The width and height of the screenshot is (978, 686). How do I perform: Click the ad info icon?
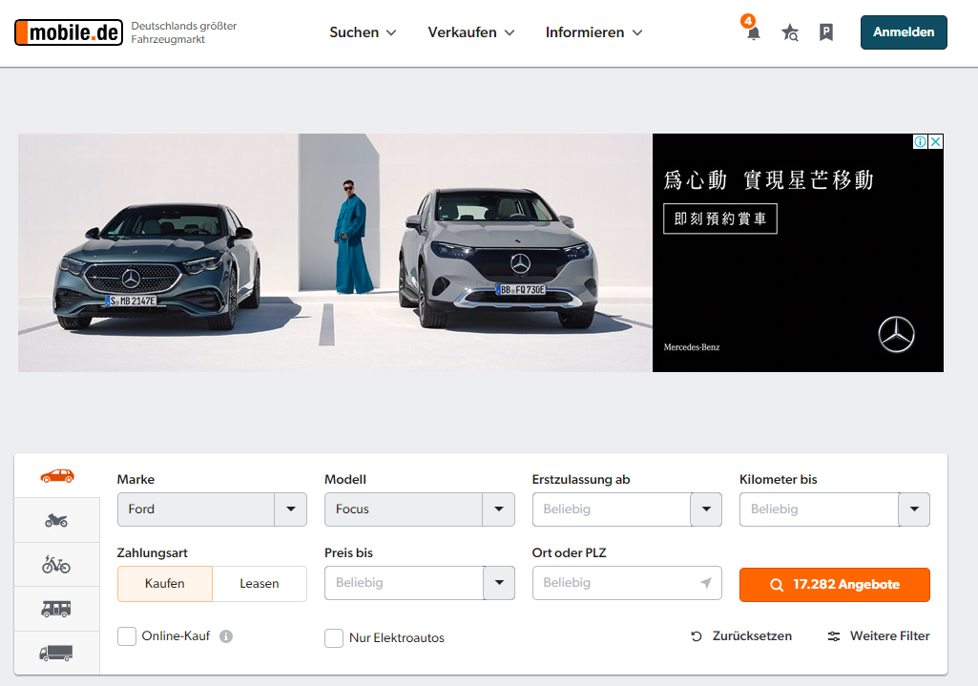[920, 141]
